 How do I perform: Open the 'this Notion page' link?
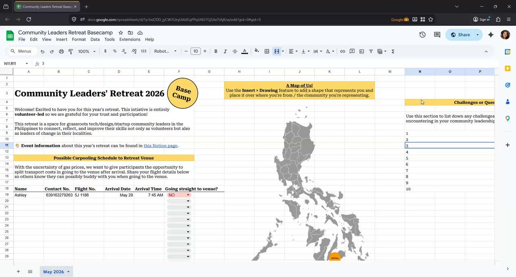tap(160, 146)
